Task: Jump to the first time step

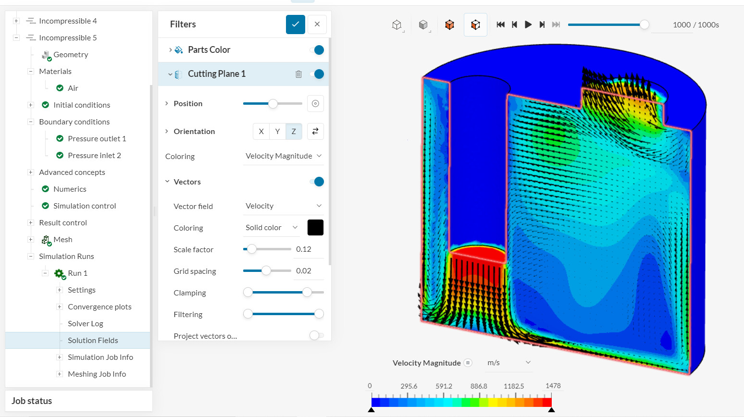Action: point(500,25)
